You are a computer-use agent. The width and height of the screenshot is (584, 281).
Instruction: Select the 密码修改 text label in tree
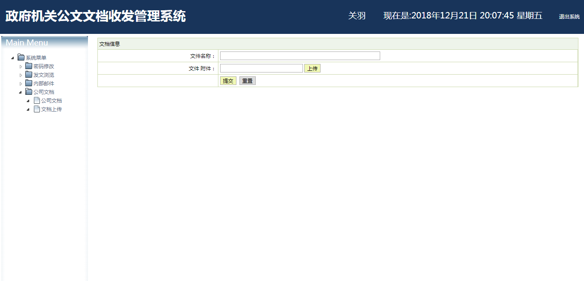click(x=44, y=66)
